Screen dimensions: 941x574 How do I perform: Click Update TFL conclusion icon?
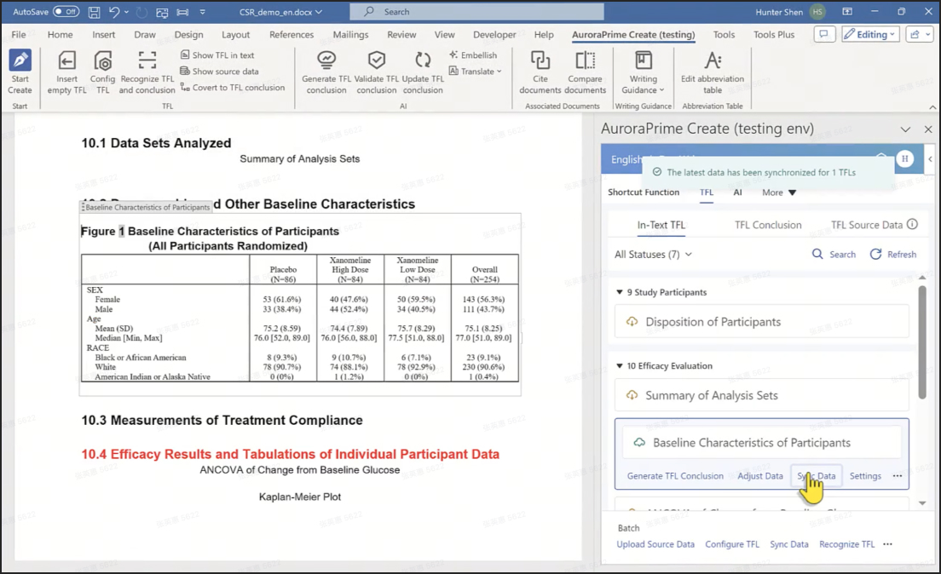pos(423,60)
